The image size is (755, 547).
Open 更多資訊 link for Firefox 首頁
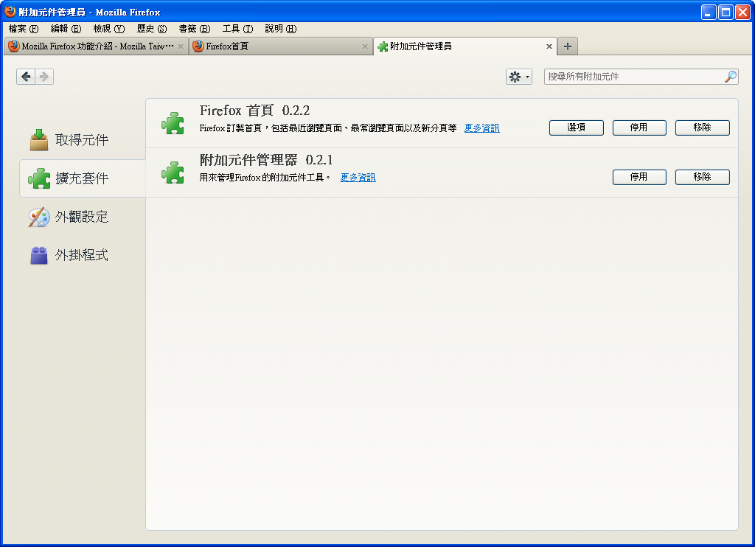click(x=481, y=128)
